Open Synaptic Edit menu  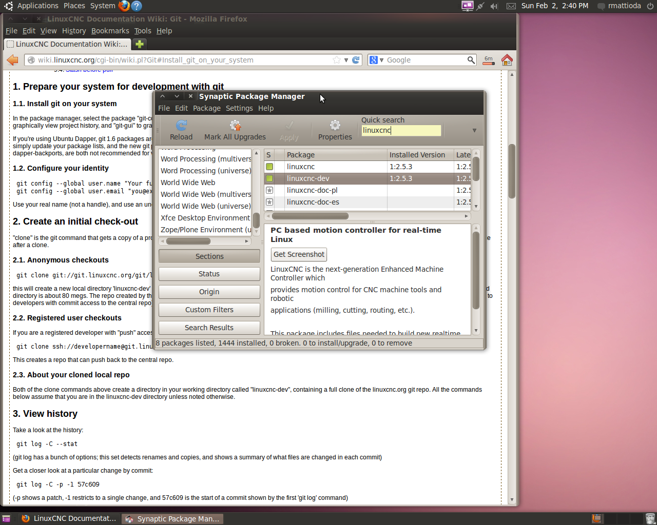tap(181, 108)
